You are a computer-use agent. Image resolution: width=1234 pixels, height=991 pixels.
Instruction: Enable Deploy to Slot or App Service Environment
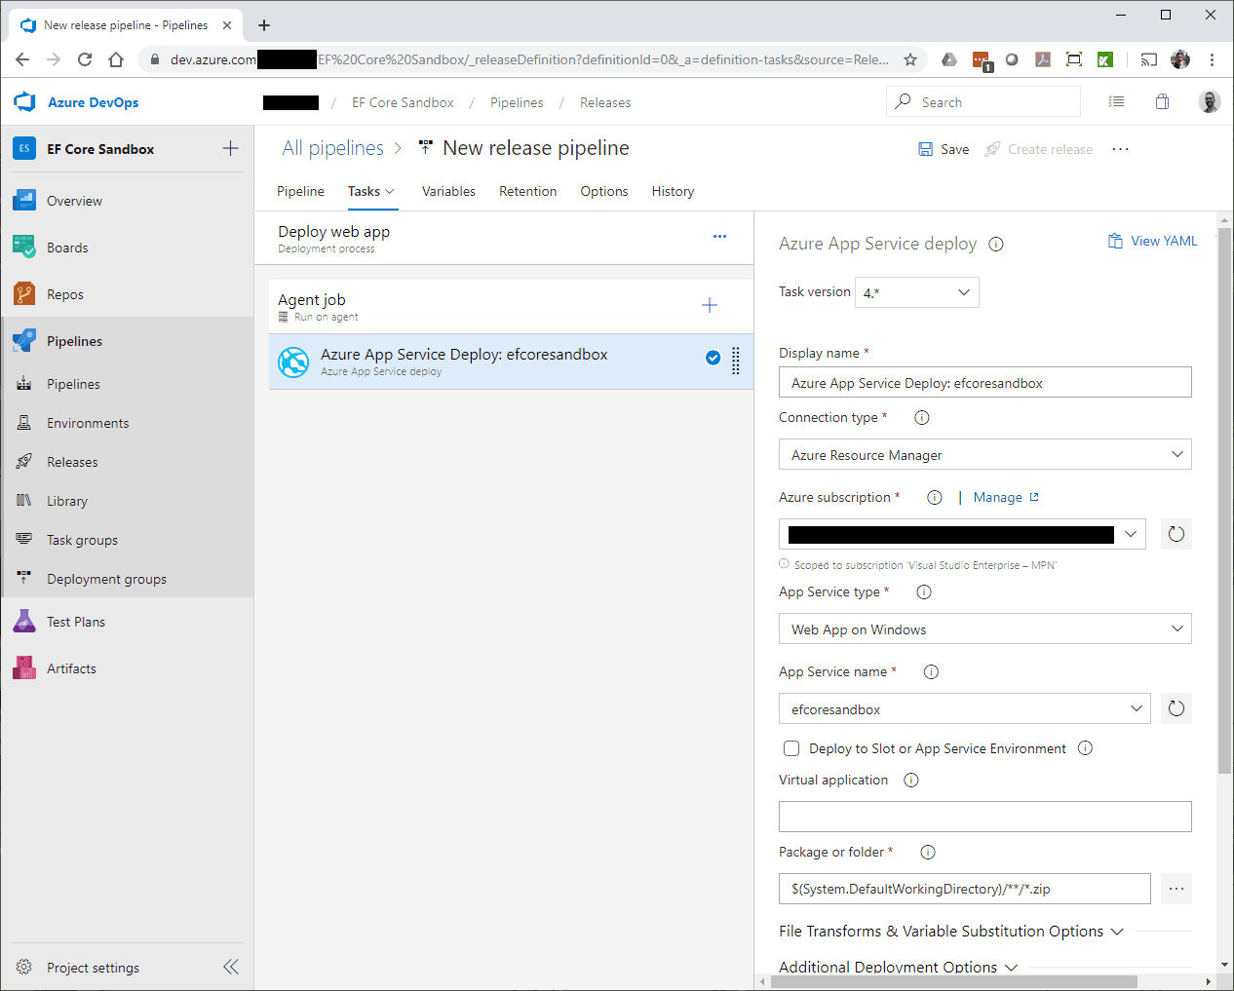(x=791, y=748)
